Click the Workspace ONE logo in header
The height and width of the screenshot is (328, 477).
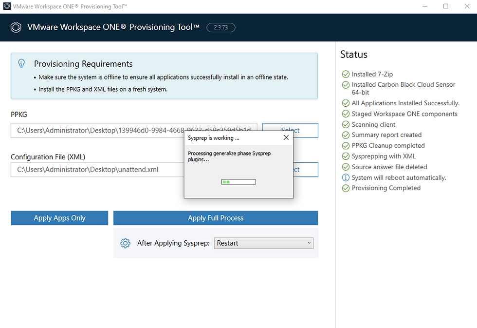[x=16, y=27]
